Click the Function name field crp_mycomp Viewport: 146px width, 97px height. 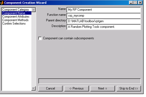tap(104, 15)
